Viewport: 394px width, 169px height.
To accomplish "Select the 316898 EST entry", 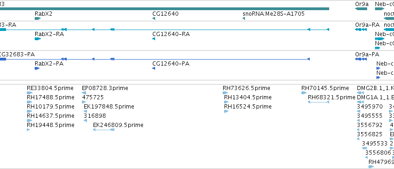I will pos(95,116).
